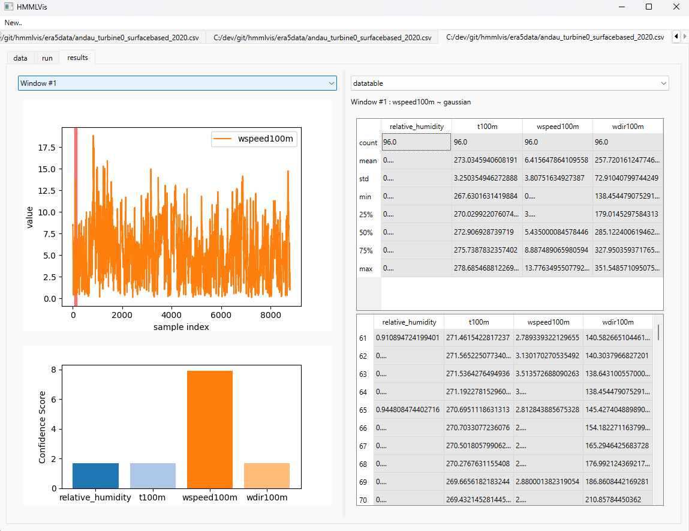Select row 65 header in lower table
This screenshot has height=531, width=689.
click(x=363, y=410)
